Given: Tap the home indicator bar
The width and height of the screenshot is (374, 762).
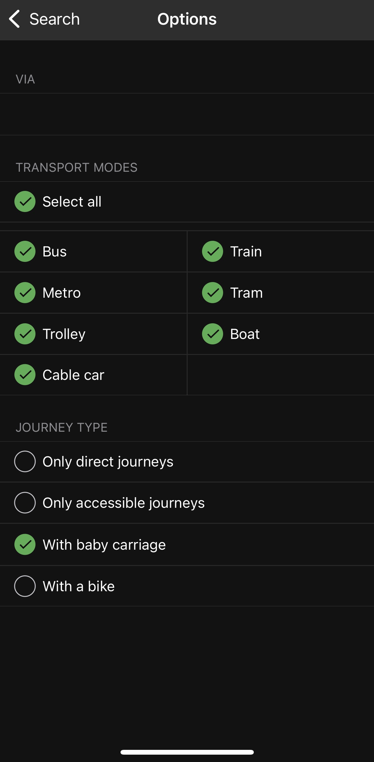Looking at the screenshot, I should 187,752.
